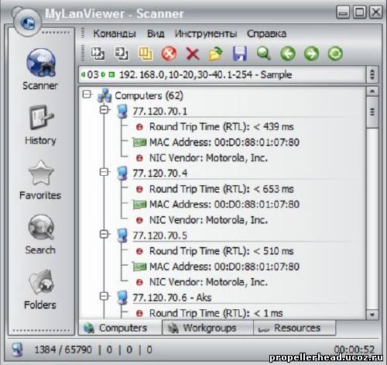Open the Favorites star icon
The width and height of the screenshot is (387, 365).
(x=41, y=173)
